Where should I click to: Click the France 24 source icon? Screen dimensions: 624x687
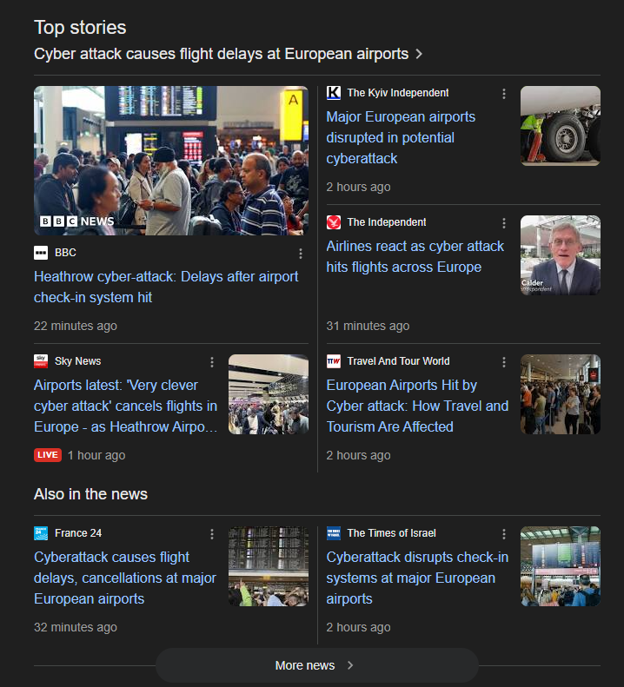[41, 533]
